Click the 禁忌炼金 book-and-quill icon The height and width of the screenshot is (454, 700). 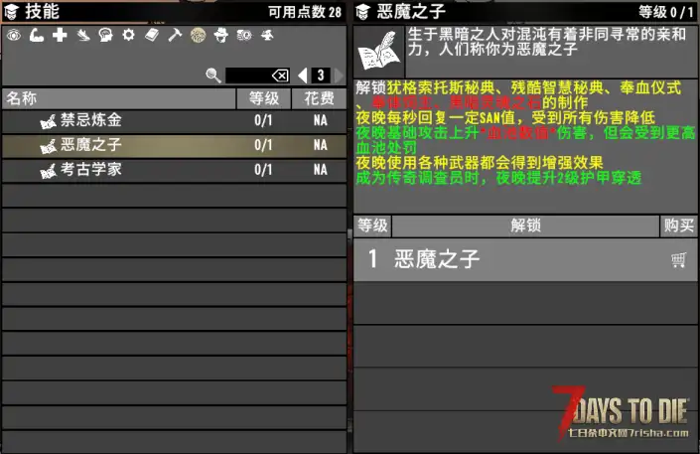49,121
